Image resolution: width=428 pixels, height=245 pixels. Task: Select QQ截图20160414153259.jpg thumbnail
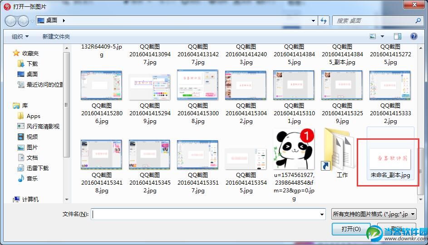pyautogui.click(x=342, y=85)
